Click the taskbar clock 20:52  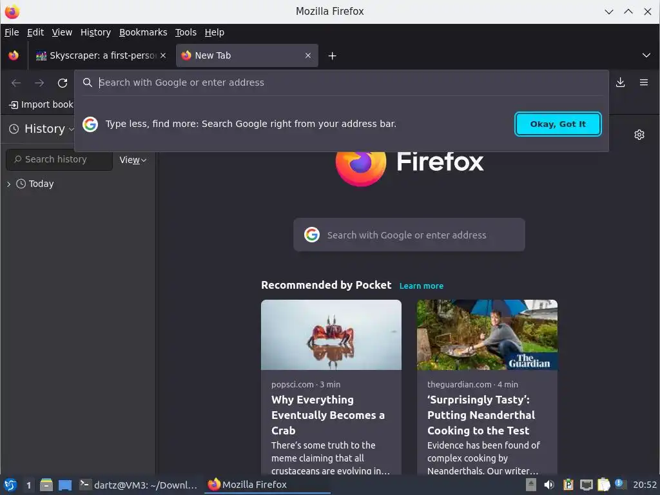coord(645,485)
